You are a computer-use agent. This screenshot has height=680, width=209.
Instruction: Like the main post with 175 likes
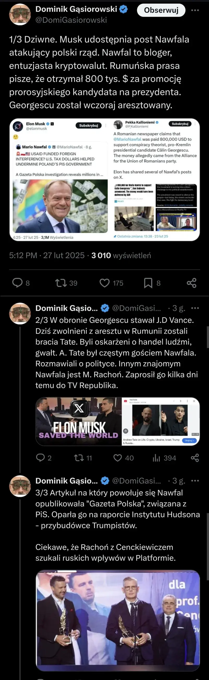pos(105,283)
